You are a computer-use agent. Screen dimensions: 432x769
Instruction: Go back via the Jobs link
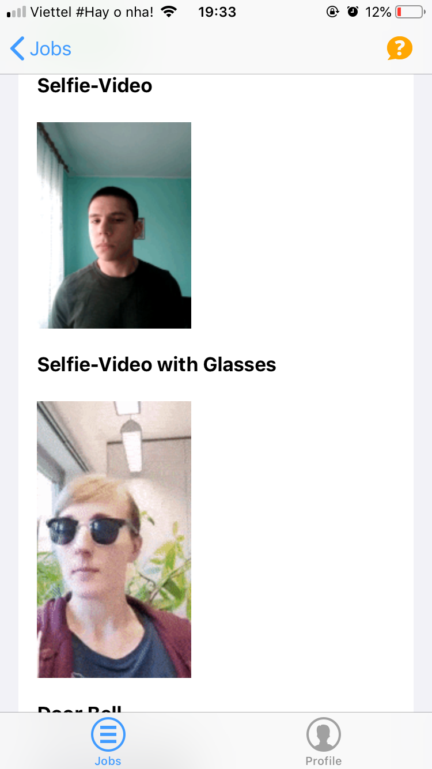pyautogui.click(x=51, y=49)
